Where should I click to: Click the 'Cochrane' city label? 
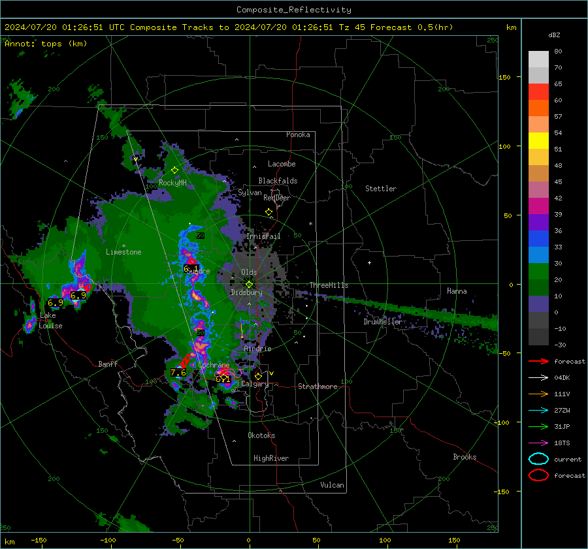pos(214,365)
